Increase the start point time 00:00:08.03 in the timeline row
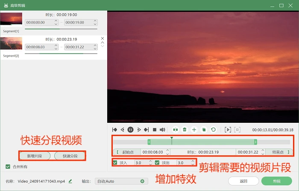Viewport: 299px width, 191px height. point(167,150)
